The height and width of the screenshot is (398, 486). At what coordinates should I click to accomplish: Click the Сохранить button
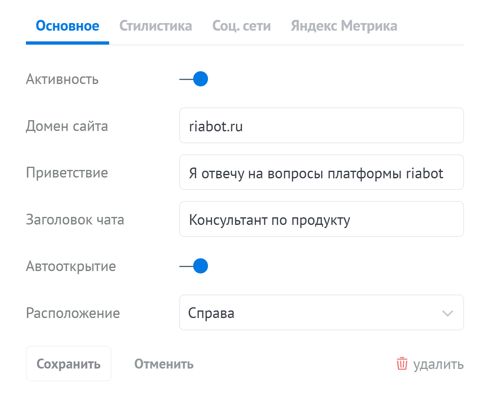pos(69,363)
